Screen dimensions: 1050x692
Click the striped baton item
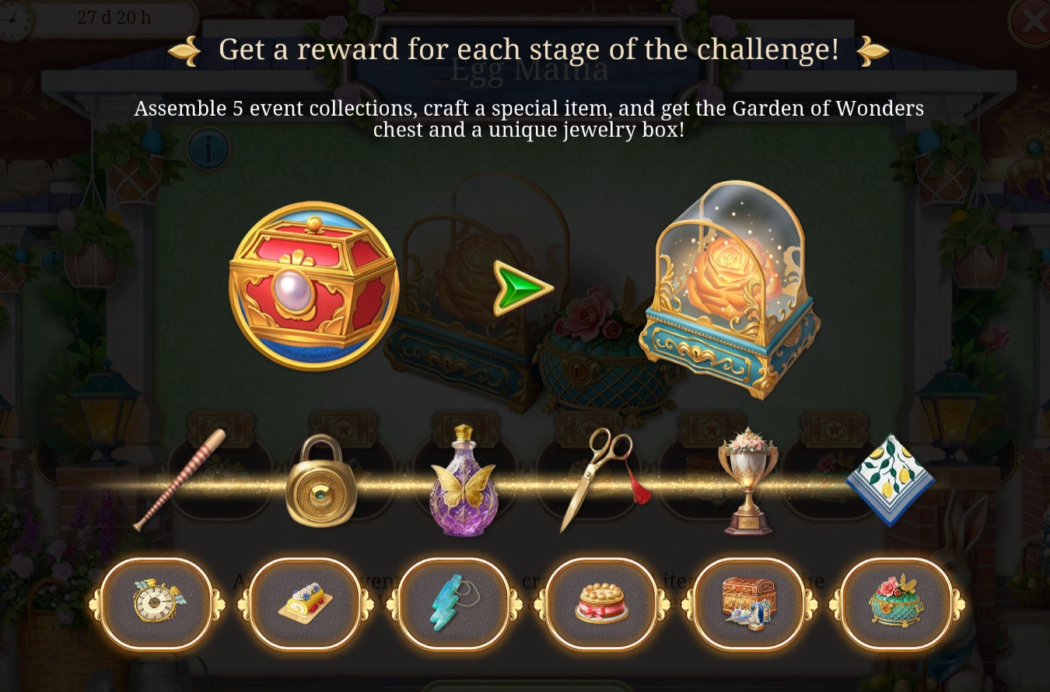[x=180, y=479]
